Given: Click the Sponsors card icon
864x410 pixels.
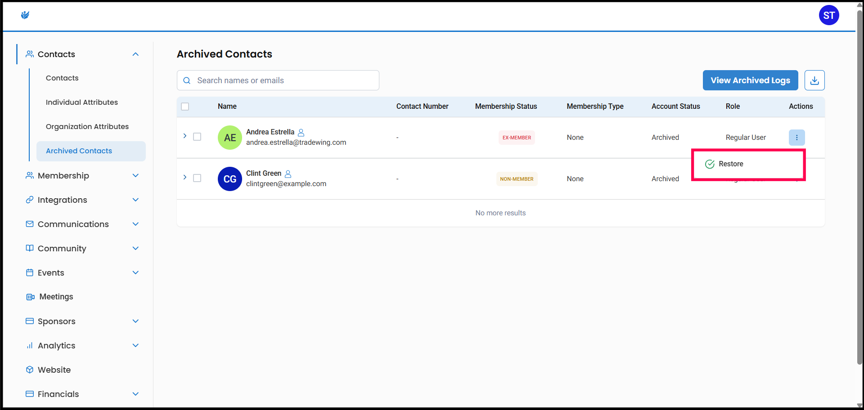Looking at the screenshot, I should [x=30, y=321].
